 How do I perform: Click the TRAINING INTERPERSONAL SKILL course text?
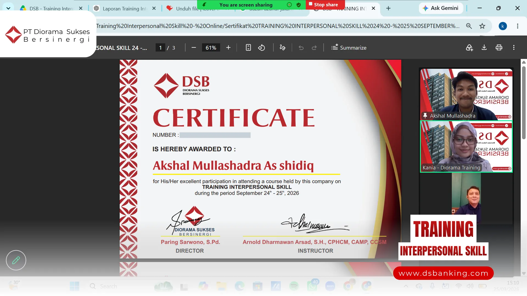tap(247, 187)
